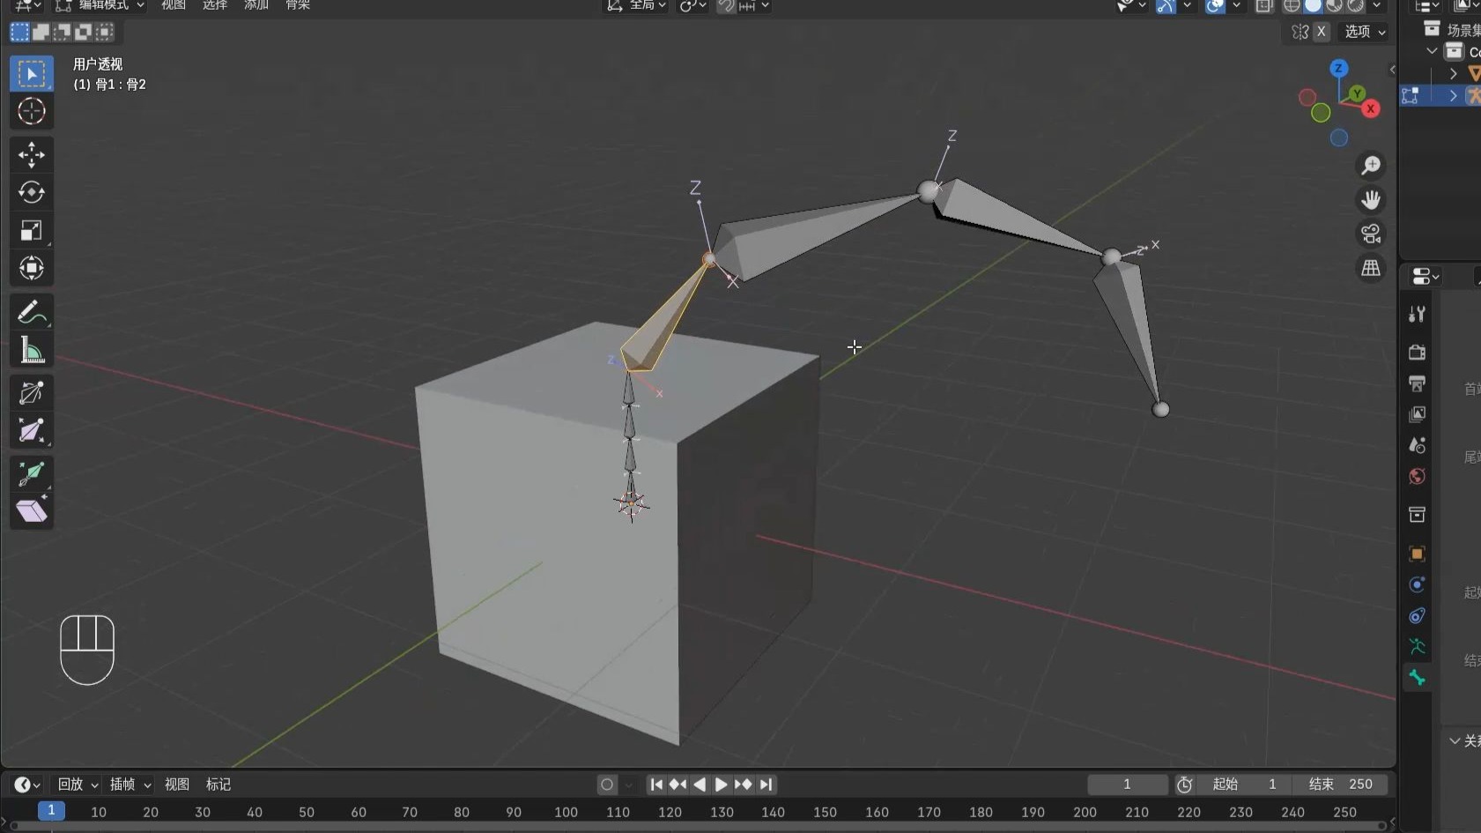Open the Render properties tab
The width and height of the screenshot is (1481, 833).
(1418, 352)
